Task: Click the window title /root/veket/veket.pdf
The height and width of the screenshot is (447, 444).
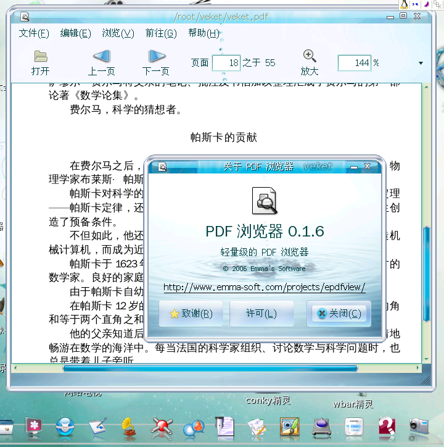Action: (x=221, y=17)
